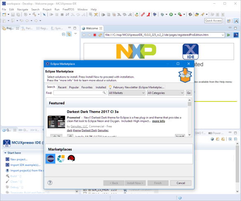241x201 pixels.
Task: Open the File menu
Action: point(4,9)
